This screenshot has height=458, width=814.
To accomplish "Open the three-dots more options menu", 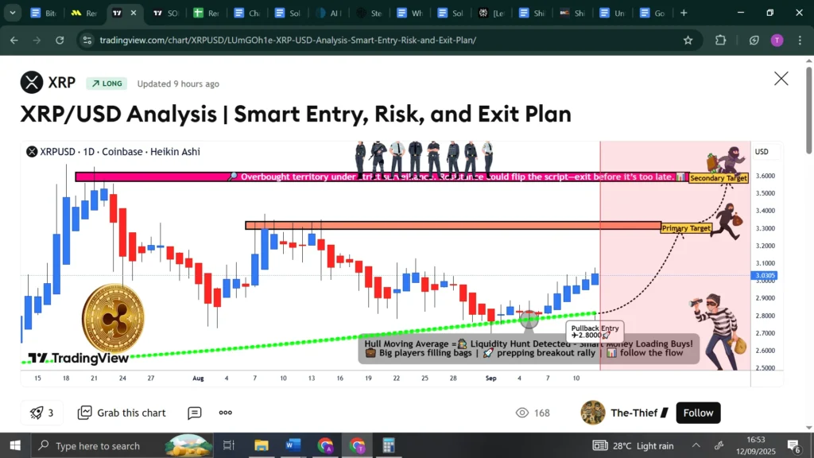I will click(x=225, y=413).
